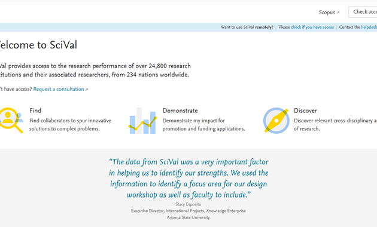Click the Arizona State University text

[x=188, y=217]
